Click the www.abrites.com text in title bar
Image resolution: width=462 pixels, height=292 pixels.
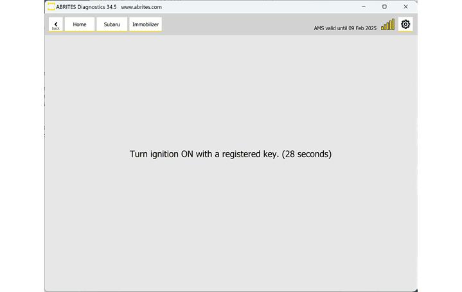[141, 6]
